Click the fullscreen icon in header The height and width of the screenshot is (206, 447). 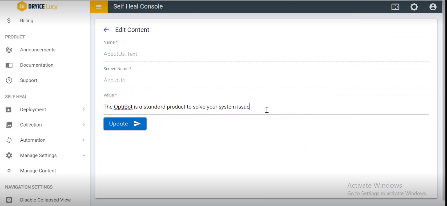pos(395,7)
